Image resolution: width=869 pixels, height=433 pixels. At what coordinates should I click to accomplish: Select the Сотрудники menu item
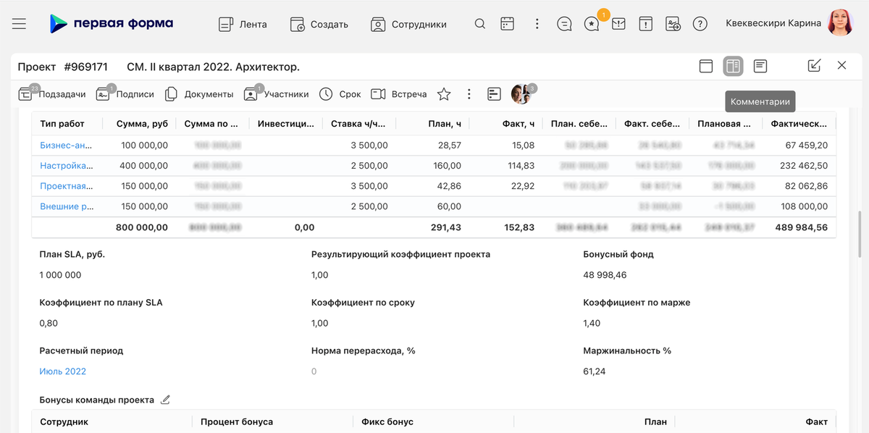tap(411, 24)
